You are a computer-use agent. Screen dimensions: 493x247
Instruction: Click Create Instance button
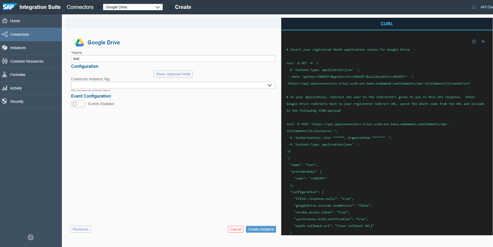261,229
